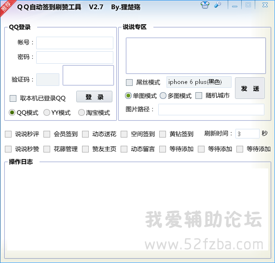Close the tool with the X icon
The height and width of the screenshot is (263, 275).
pyautogui.click(x=265, y=5)
